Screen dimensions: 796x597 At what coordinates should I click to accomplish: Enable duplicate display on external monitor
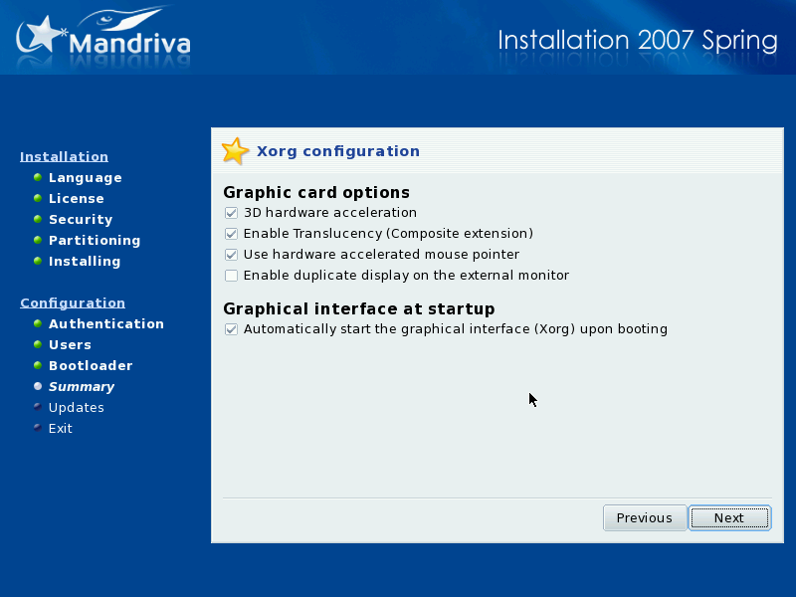tap(231, 276)
